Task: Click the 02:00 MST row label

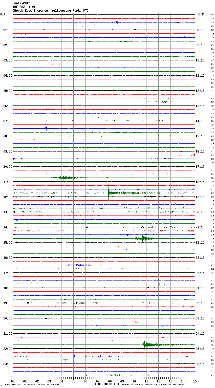Action: pyautogui.click(x=8, y=45)
